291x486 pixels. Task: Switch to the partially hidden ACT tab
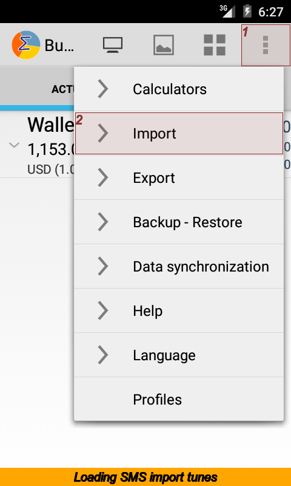coord(63,89)
